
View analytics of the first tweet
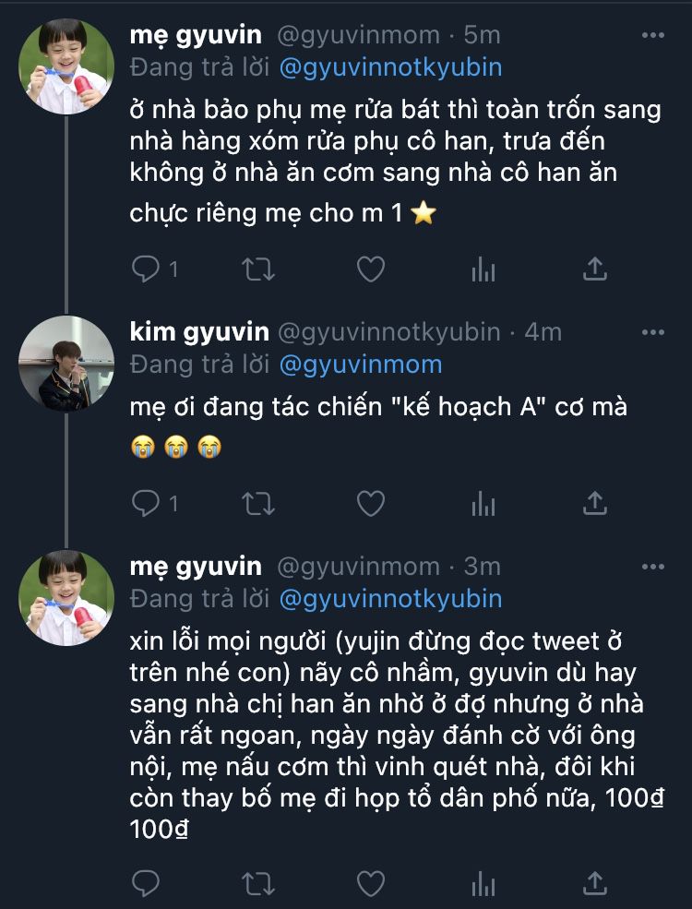[x=483, y=269]
